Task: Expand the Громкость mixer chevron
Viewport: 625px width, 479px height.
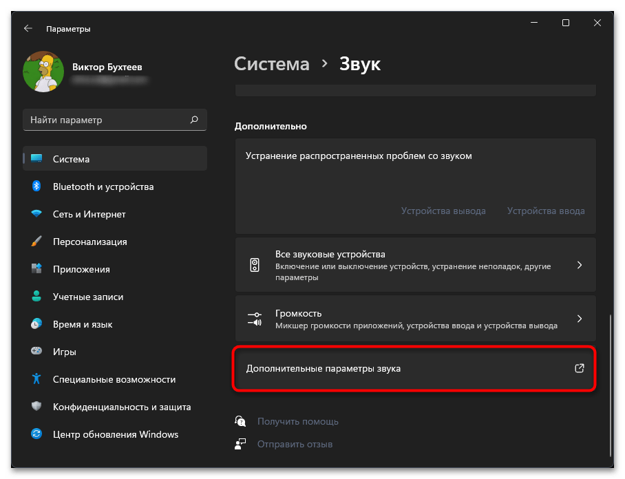Action: pos(579,319)
